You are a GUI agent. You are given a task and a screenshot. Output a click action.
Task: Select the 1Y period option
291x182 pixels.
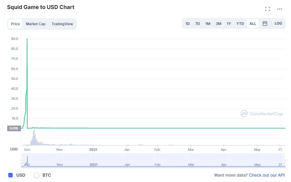[x=229, y=23]
